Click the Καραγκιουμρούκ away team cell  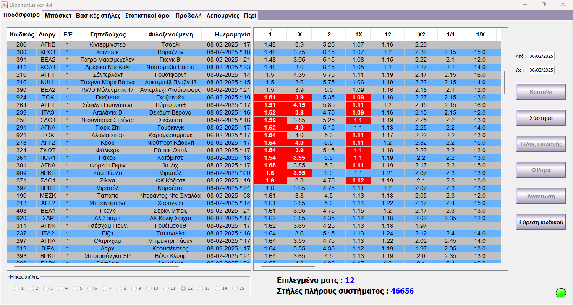pos(170,135)
